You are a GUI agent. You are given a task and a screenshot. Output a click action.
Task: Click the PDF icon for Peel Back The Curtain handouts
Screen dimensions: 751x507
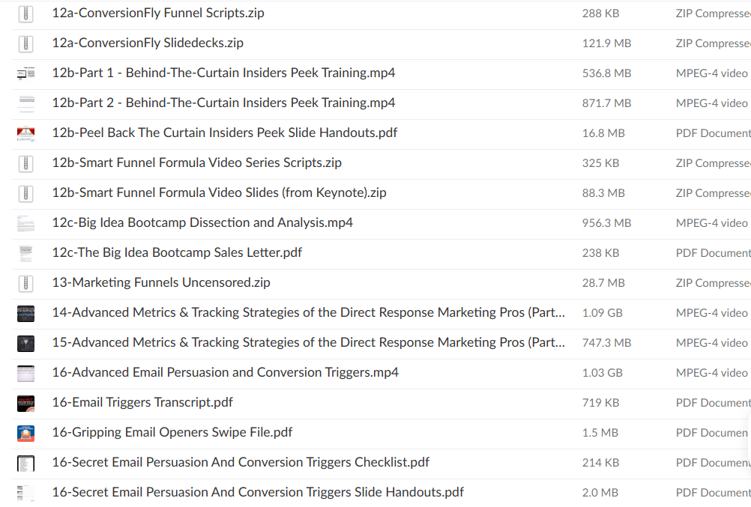coord(26,133)
